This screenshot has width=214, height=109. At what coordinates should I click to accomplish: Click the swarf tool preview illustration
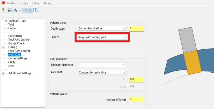[x=189, y=56]
